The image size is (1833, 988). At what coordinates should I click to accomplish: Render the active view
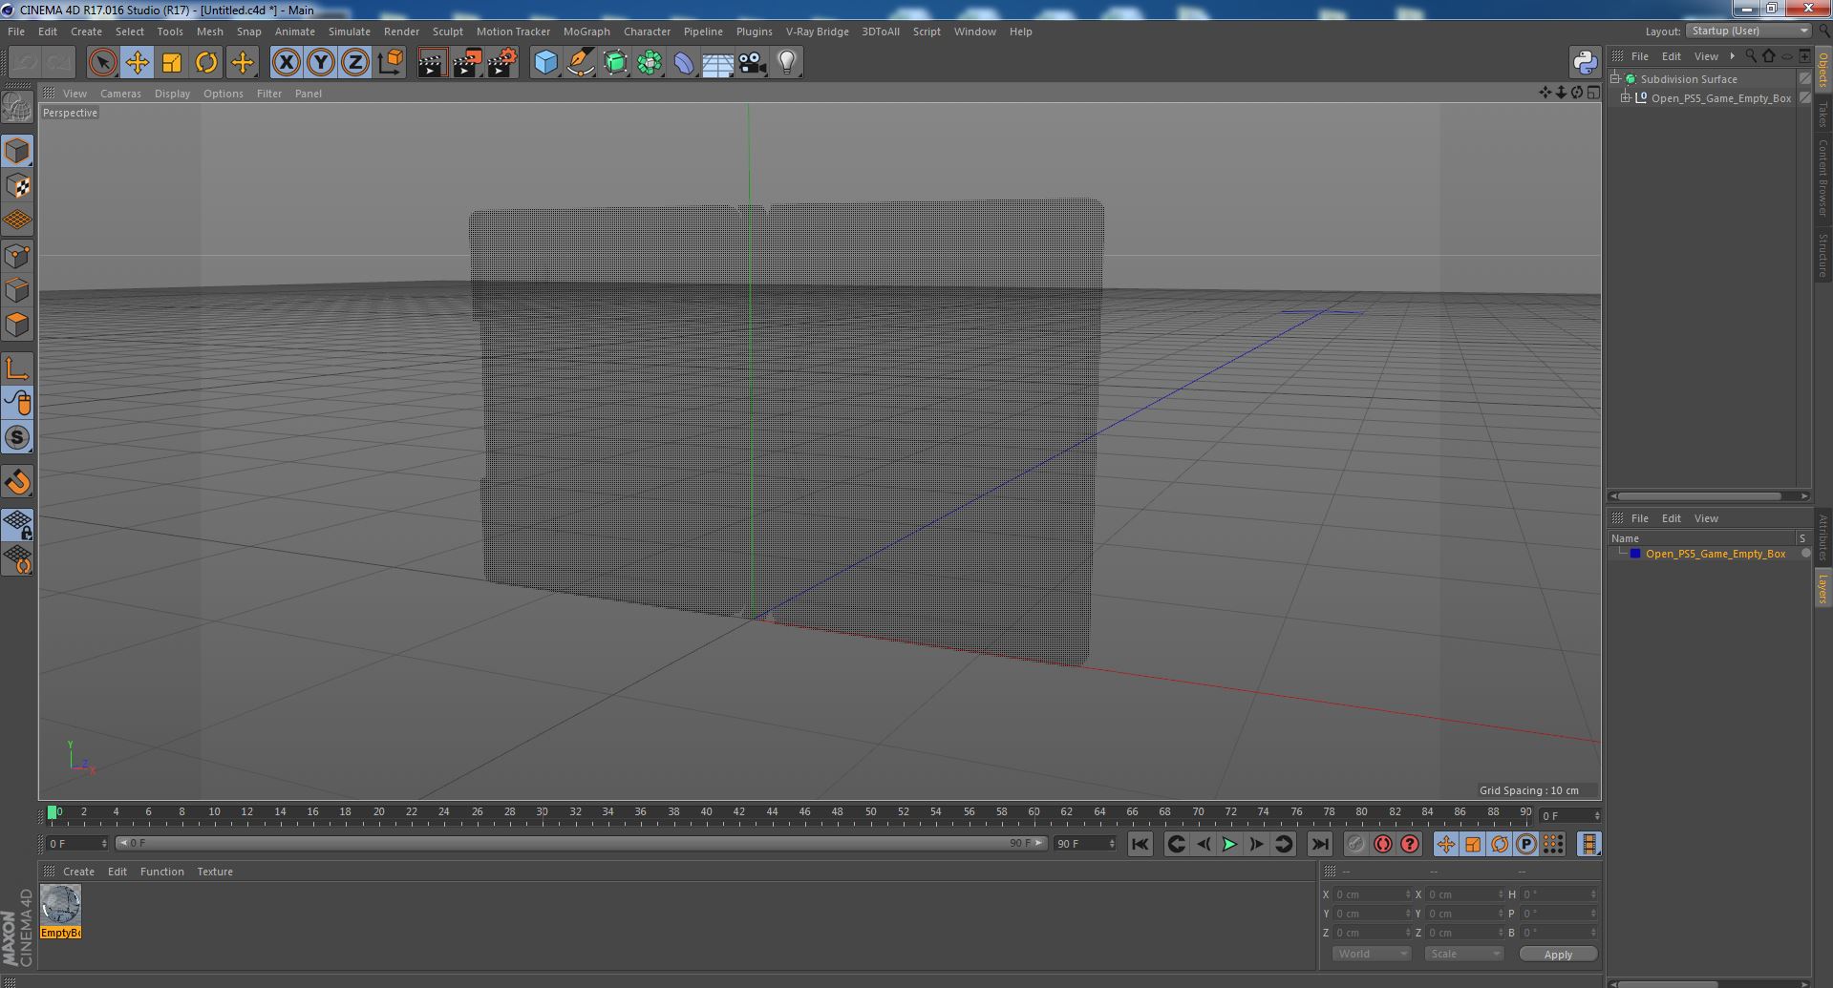432,63
